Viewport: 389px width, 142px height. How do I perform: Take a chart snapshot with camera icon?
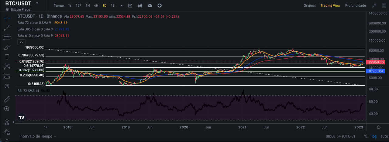(150, 5)
